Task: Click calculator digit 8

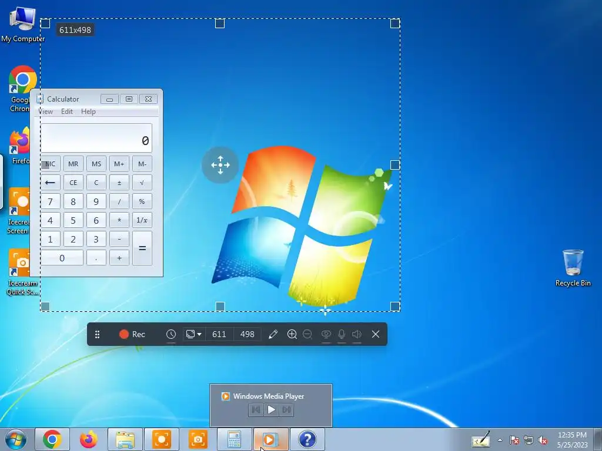Action: click(73, 201)
